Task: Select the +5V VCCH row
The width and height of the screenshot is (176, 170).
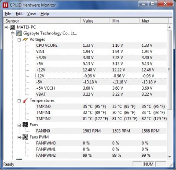Action: pos(101,88)
